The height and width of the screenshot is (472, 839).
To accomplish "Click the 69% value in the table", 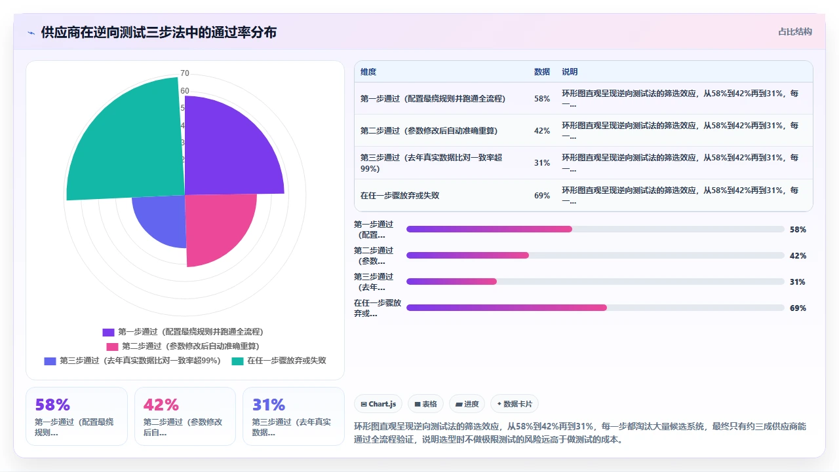I will (x=542, y=196).
